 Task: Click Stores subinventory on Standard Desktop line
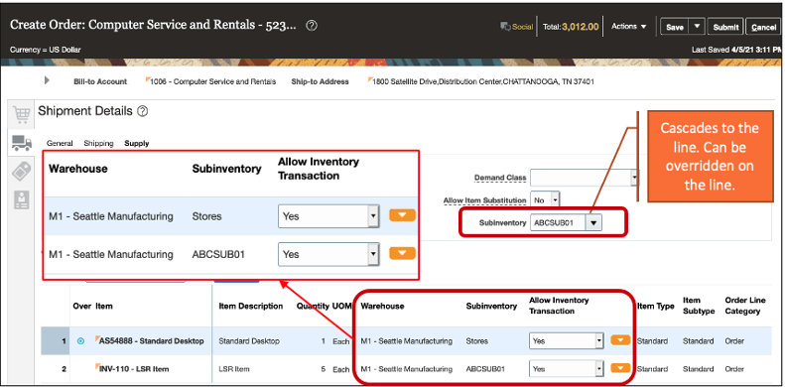click(476, 341)
